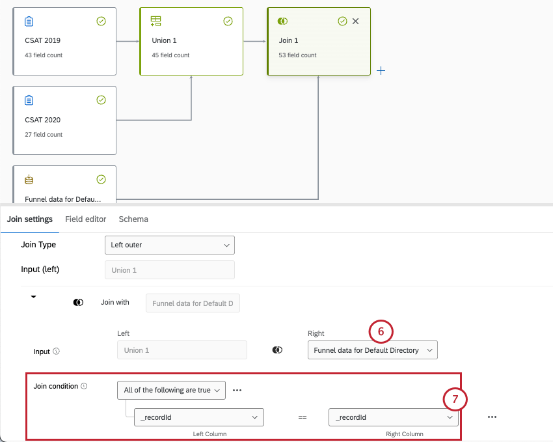Choose the Right Column _recordId dropdown
This screenshot has height=442, width=553.
394,417
